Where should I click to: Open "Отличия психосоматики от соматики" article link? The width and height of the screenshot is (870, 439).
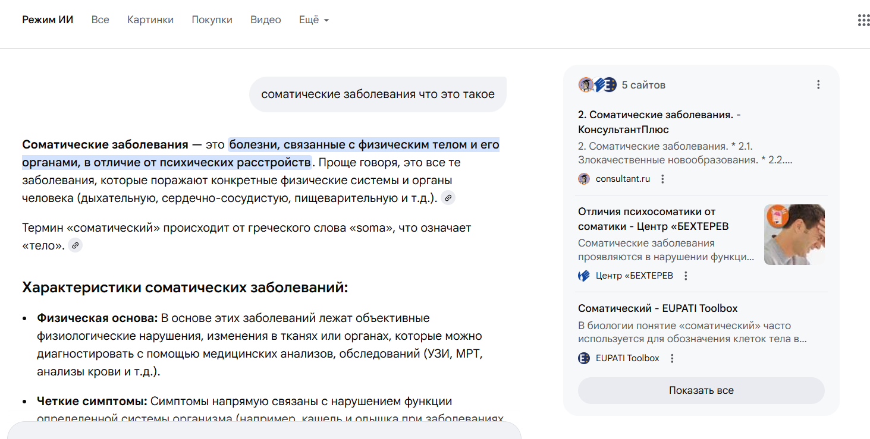pos(653,219)
